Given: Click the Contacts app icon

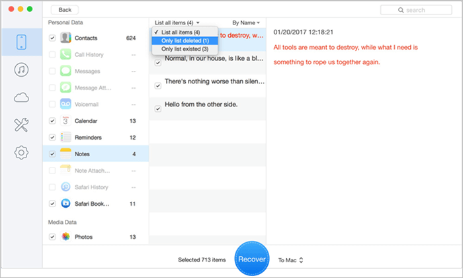Looking at the screenshot, I should click(65, 38).
